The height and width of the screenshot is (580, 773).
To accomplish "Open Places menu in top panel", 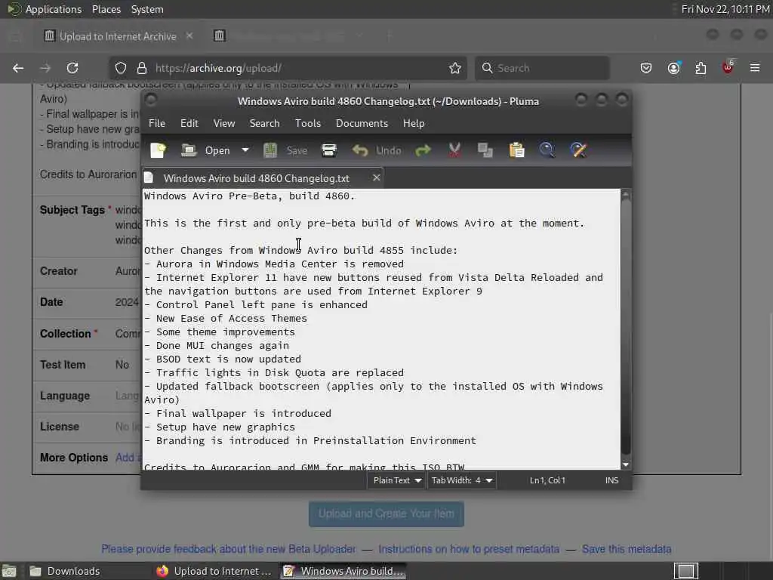I will tap(106, 9).
